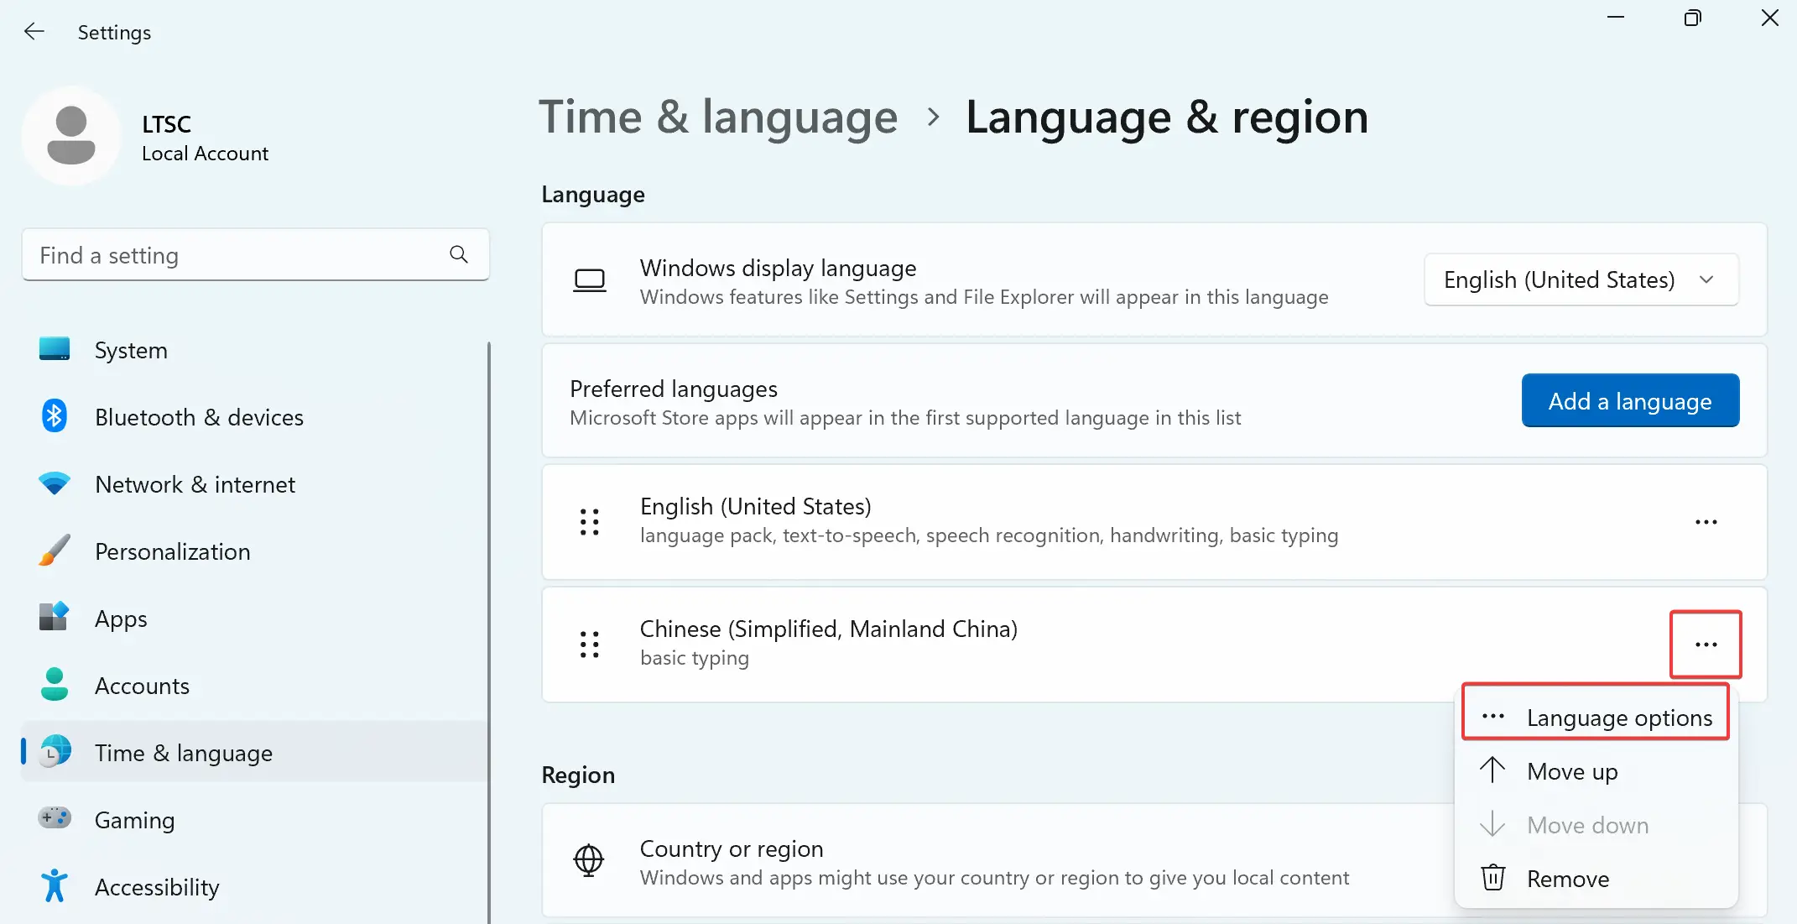The image size is (1797, 924).
Task: Select Apps in the sidebar
Action: pyautogui.click(x=119, y=619)
